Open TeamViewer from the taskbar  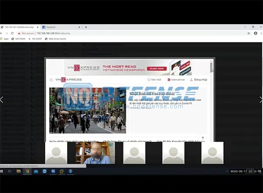click(44, 171)
